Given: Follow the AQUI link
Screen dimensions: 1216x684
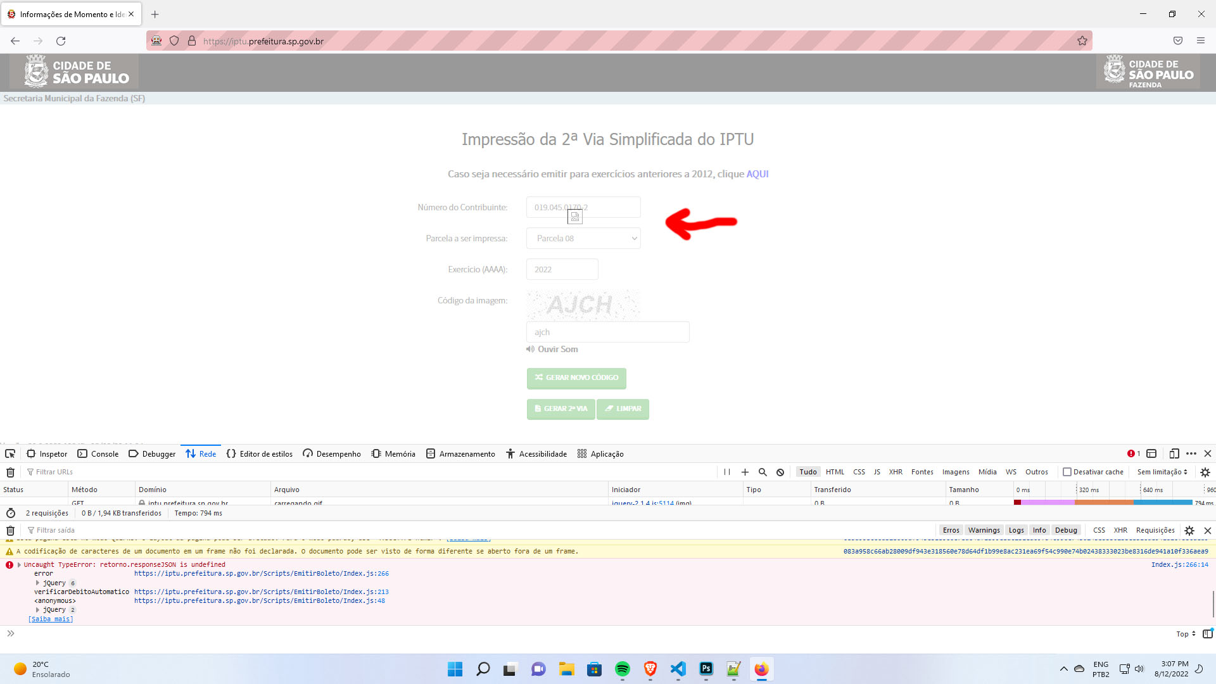Looking at the screenshot, I should [757, 174].
